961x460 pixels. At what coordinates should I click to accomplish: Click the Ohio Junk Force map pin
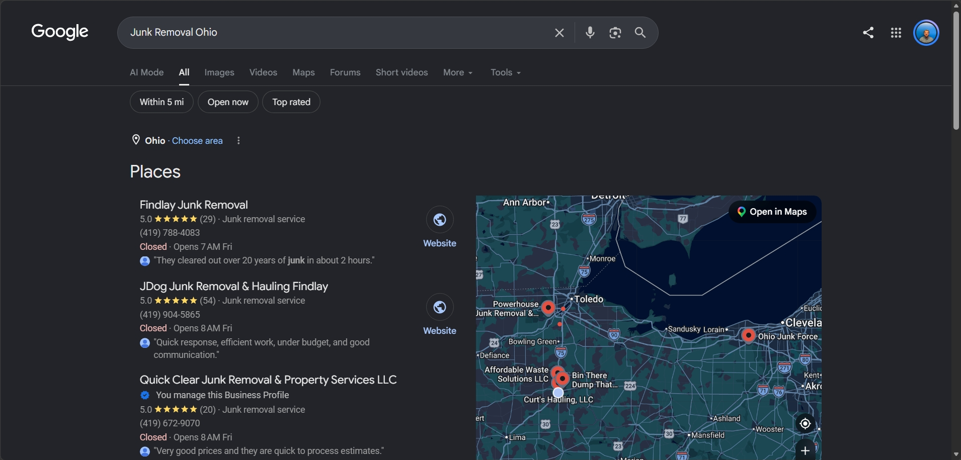(x=748, y=335)
